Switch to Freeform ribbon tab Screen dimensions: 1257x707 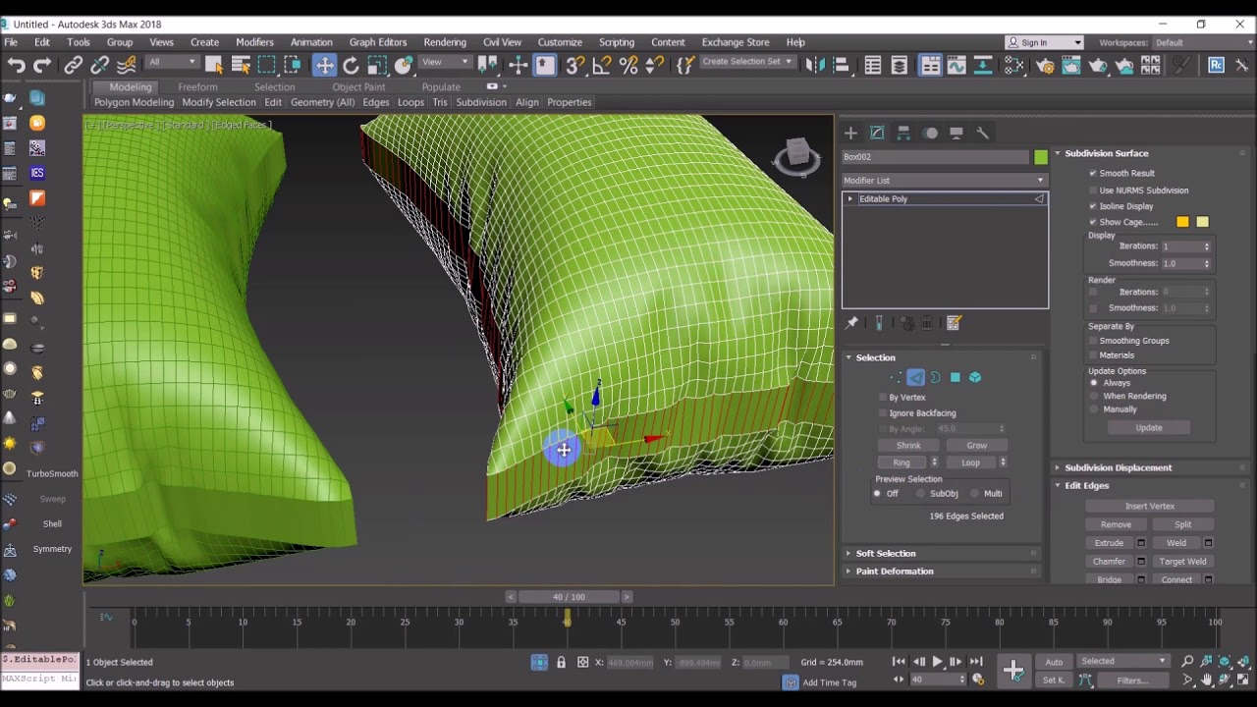pyautogui.click(x=197, y=87)
